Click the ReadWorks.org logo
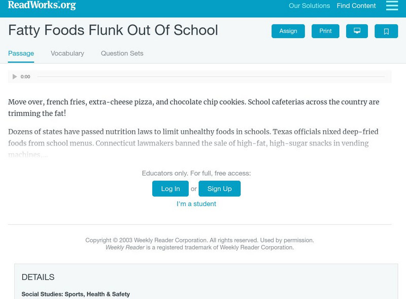This screenshot has height=299, width=406. (42, 6)
